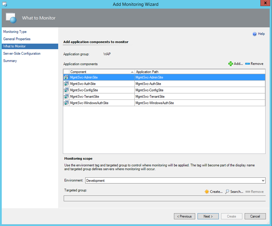272x226 pixels.
Task: Remove the selected application component
Action: click(x=254, y=64)
